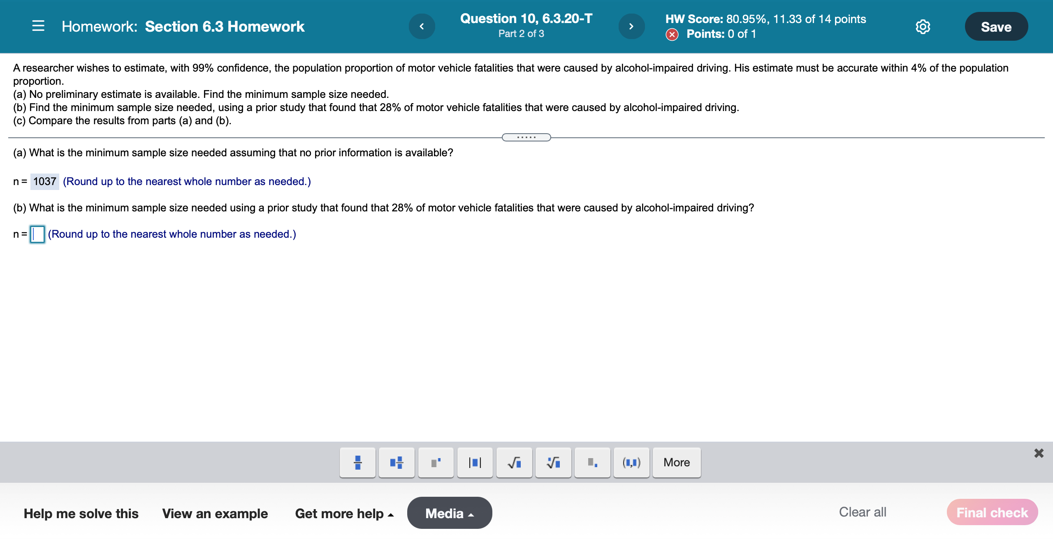Open the Media dropdown

449,513
